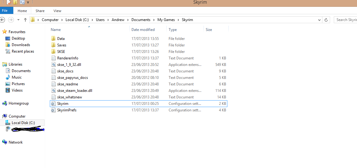Click Local Disk (C:) in the breadcrumb

[77, 20]
